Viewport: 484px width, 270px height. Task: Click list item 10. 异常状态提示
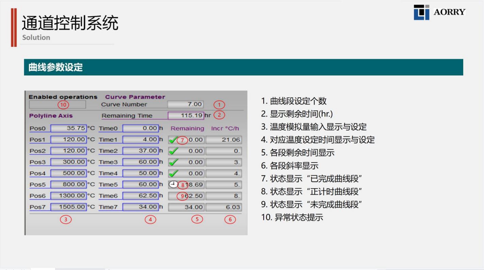pyautogui.click(x=292, y=218)
